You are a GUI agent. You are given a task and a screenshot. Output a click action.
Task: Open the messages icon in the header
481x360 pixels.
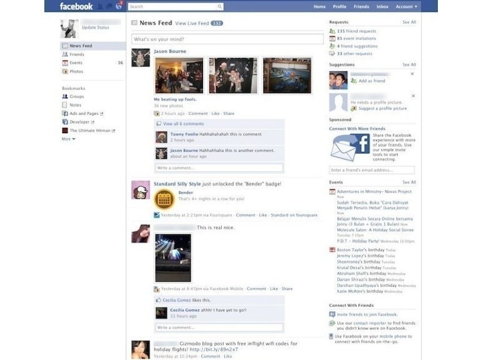[109, 6]
